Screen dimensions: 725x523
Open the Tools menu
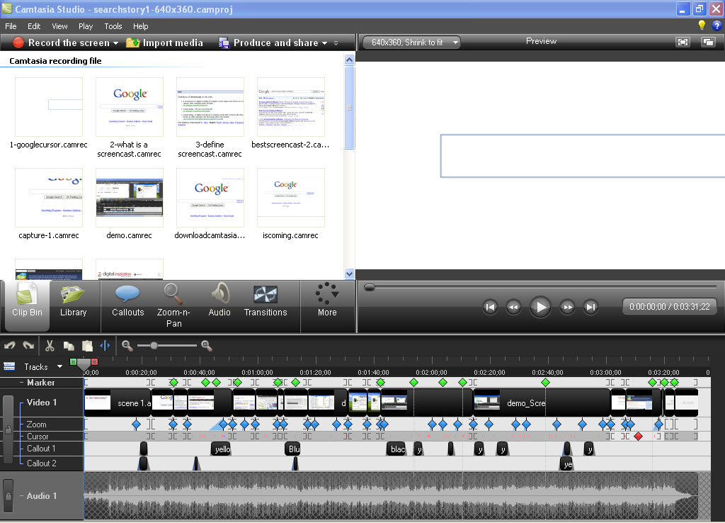113,26
